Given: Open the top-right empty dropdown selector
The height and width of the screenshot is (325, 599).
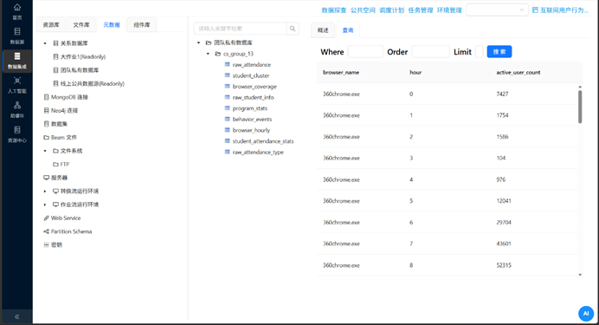Looking at the screenshot, I should coord(497,10).
